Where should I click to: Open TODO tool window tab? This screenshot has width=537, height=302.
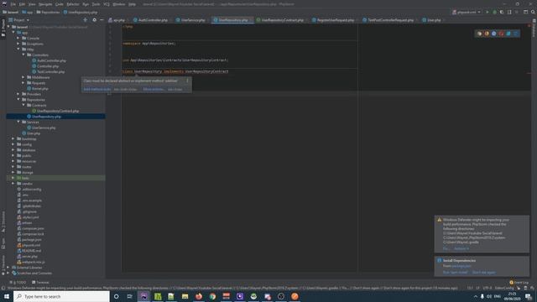point(18,283)
